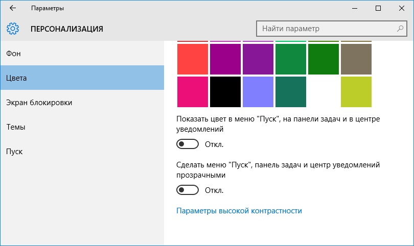This screenshot has height=246, width=414.
Task: Select the Цвета section
Action: [x=82, y=78]
